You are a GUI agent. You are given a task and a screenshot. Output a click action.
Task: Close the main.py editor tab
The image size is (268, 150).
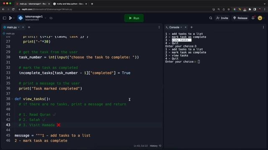coord(23,27)
